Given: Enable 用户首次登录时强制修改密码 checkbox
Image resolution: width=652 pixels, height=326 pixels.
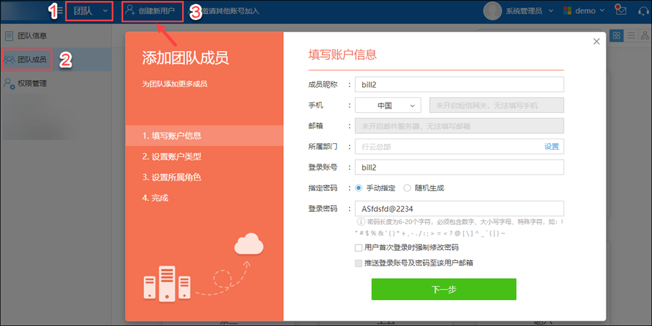Looking at the screenshot, I should [x=359, y=248].
